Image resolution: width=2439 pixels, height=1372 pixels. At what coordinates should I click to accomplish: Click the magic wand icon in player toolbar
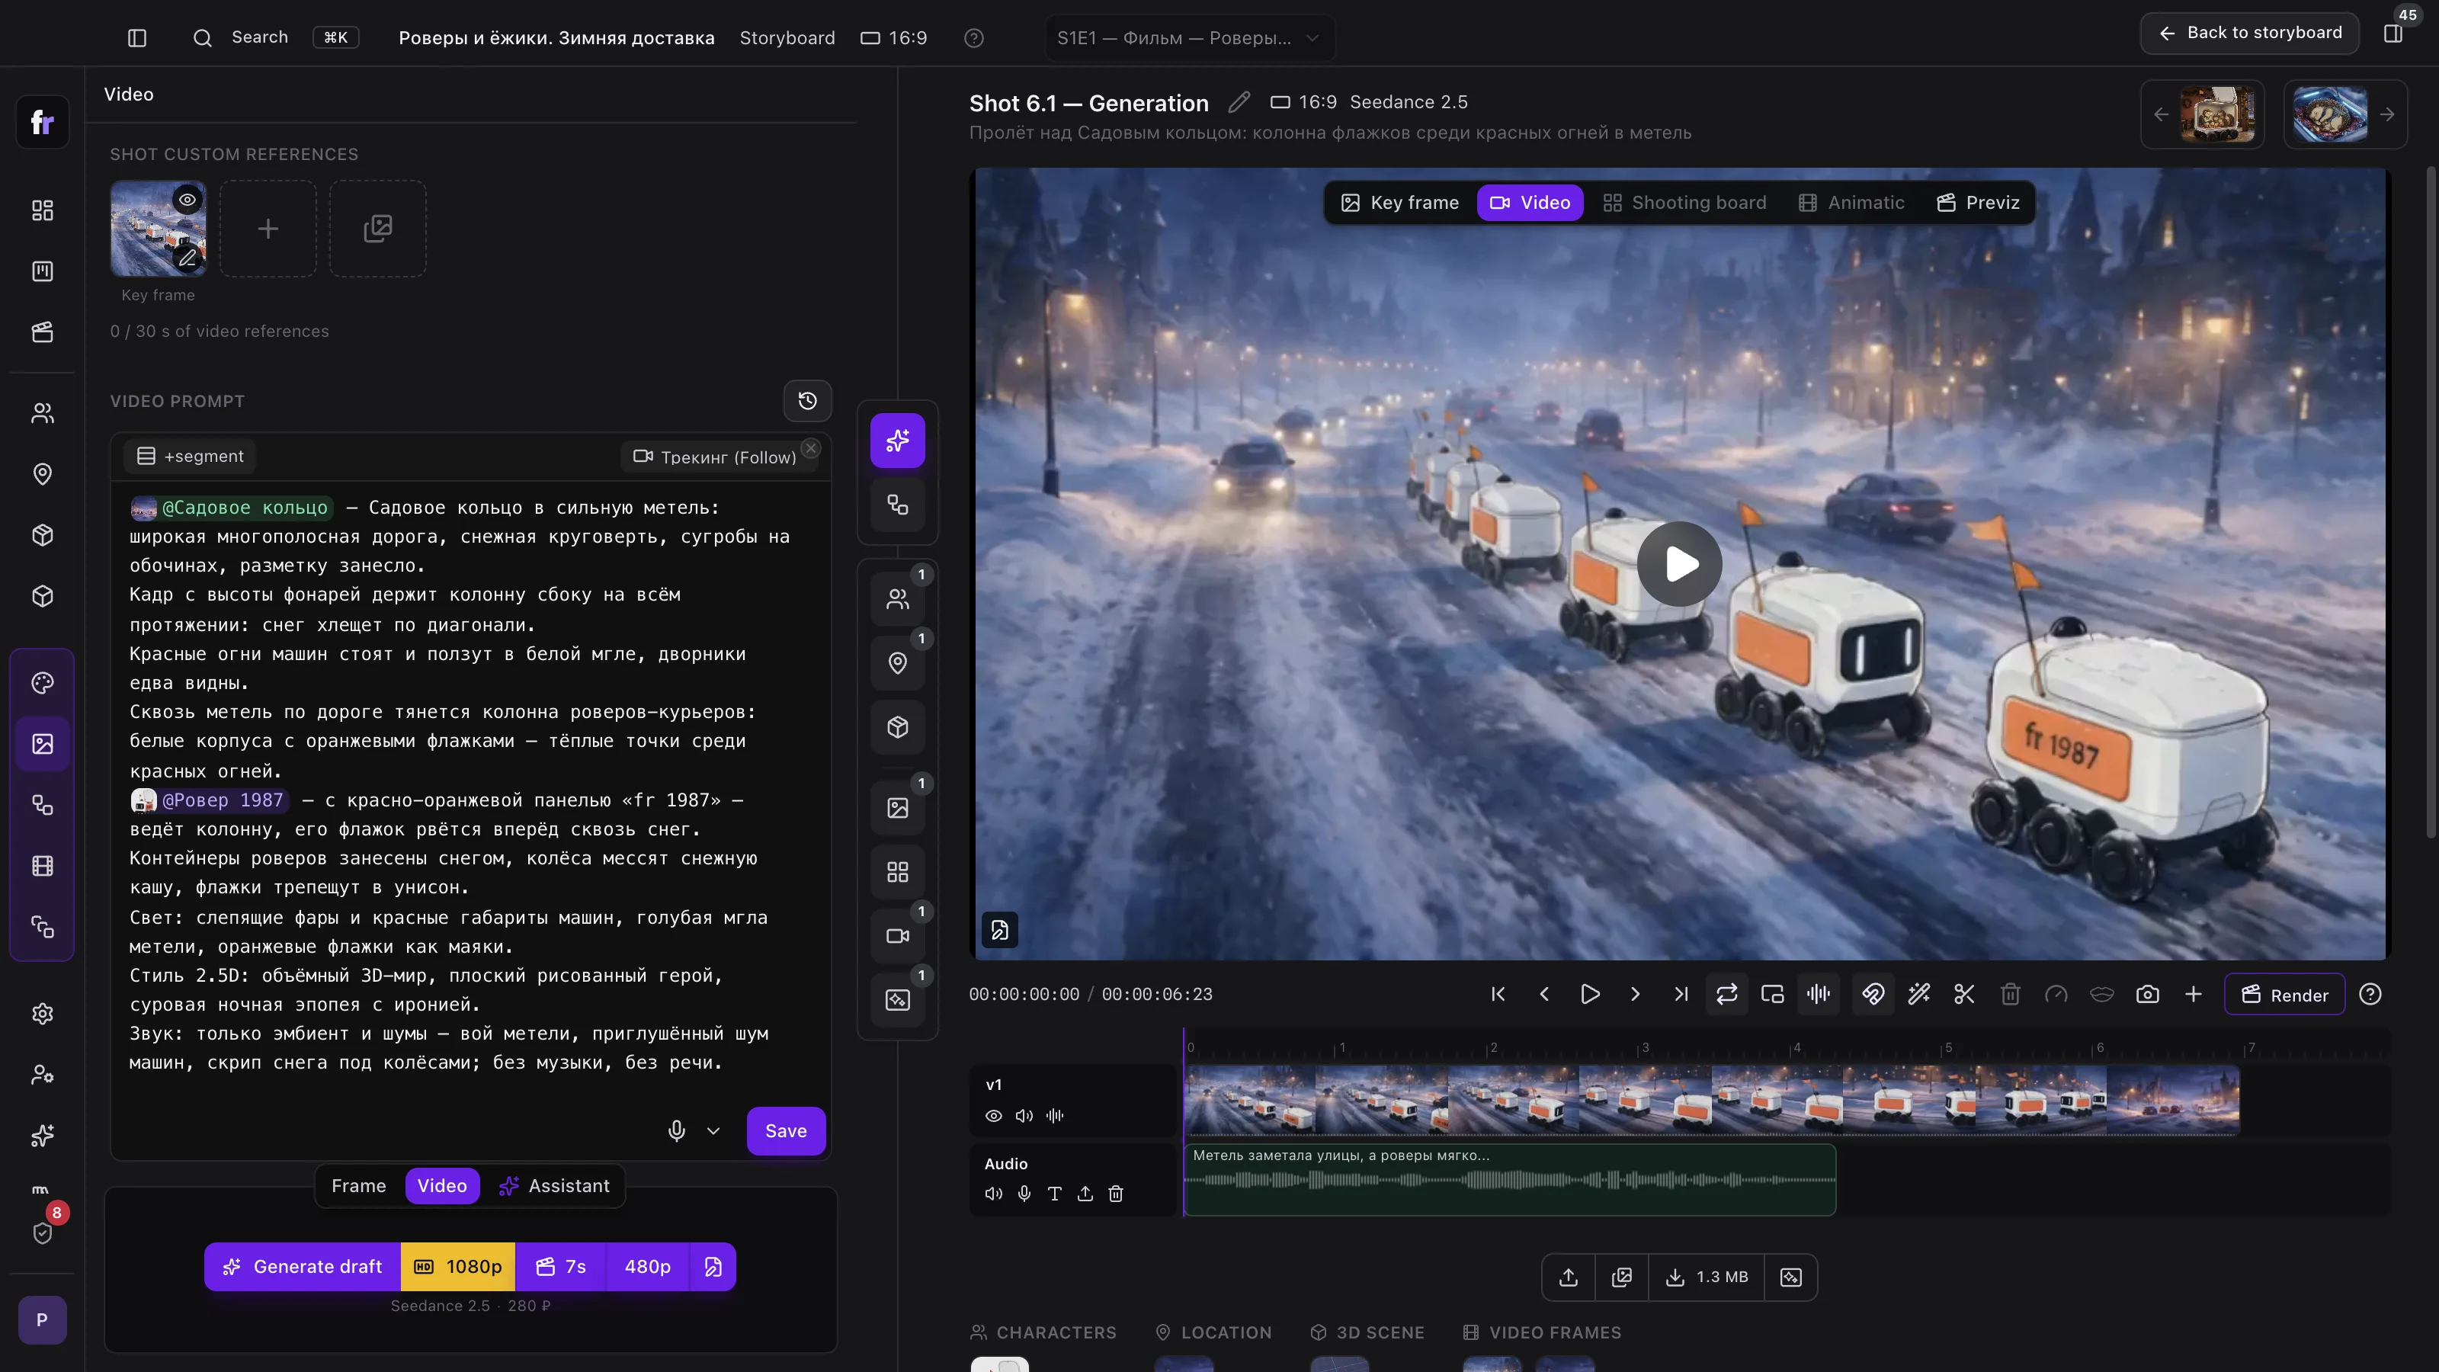1919,994
